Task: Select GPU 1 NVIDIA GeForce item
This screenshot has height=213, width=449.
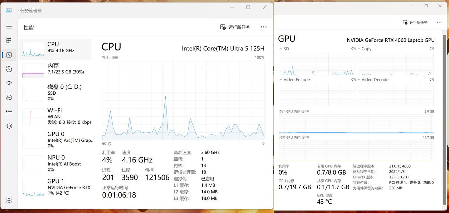Action: click(55, 187)
